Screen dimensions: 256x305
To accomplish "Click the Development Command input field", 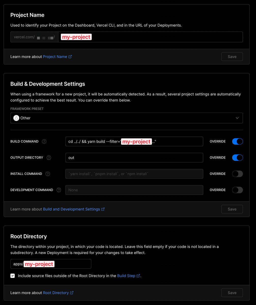I will 134,190.
